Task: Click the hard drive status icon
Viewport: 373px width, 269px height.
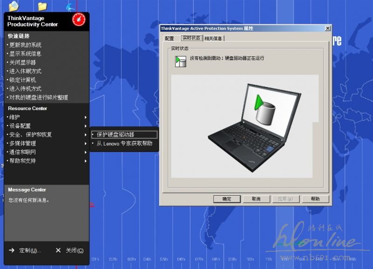Action: tap(180, 62)
